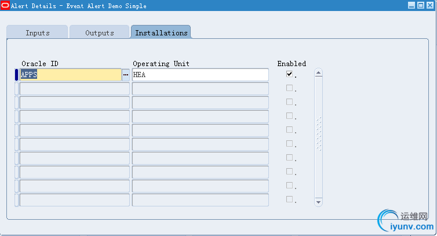Click the vertical scrollbar thumb
The height and width of the screenshot is (236, 437).
(x=319, y=133)
